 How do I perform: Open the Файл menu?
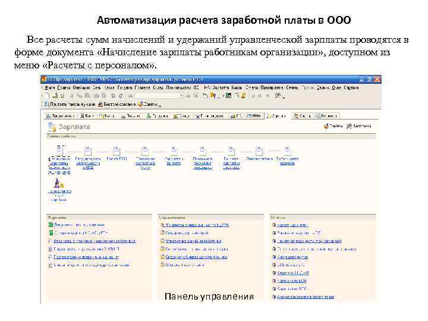(x=50, y=87)
